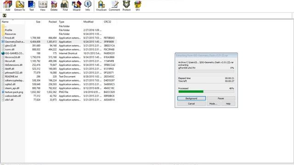Select the libExtensions.dll file
Screen dimensions: 294x165
pos(59,65)
